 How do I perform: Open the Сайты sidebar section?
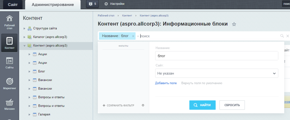(9, 63)
